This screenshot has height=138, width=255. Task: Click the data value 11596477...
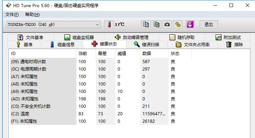click(x=154, y=114)
